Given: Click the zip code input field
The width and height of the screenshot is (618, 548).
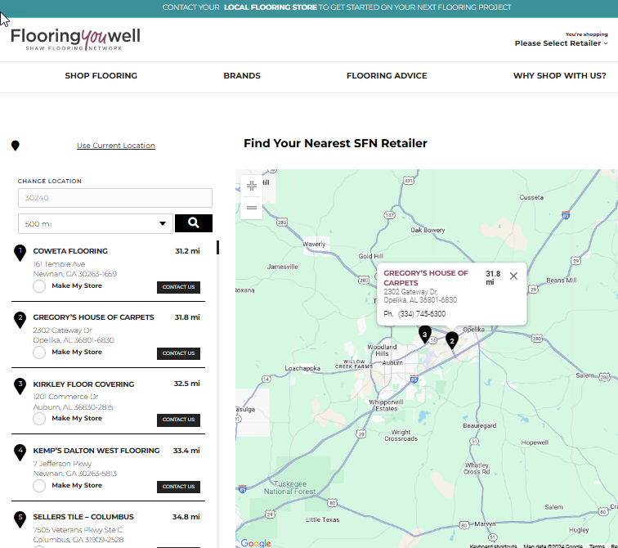Looking at the screenshot, I should pyautogui.click(x=115, y=198).
